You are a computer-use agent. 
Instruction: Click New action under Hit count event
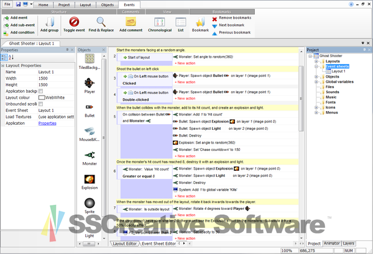click(x=186, y=196)
